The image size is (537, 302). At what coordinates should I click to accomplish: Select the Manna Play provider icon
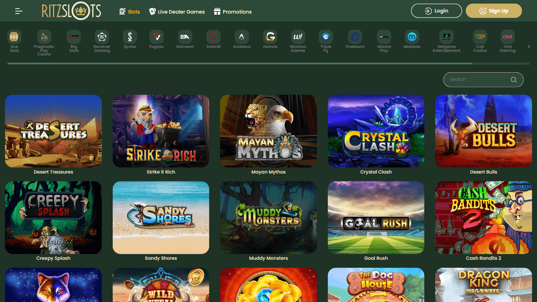[384, 36]
